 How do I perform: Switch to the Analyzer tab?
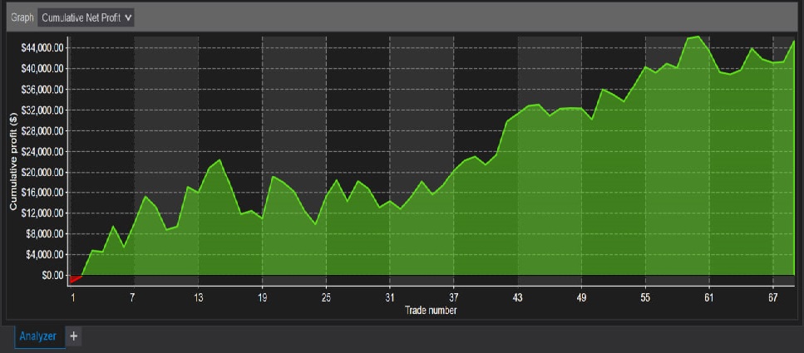click(x=37, y=336)
